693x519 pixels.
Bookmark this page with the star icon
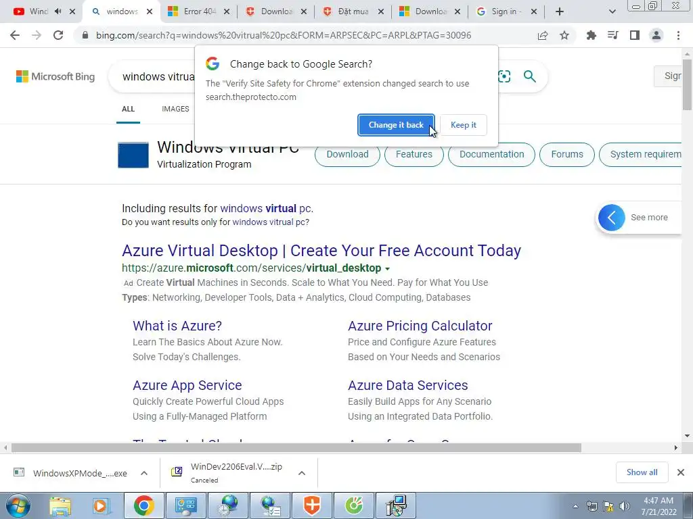pos(564,35)
